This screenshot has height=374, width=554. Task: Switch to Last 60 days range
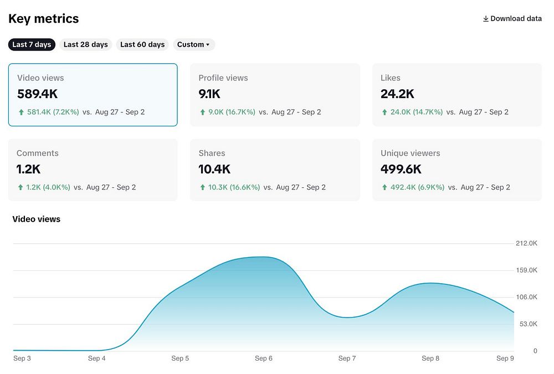142,44
